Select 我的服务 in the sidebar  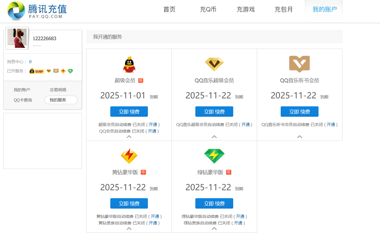(x=61, y=100)
